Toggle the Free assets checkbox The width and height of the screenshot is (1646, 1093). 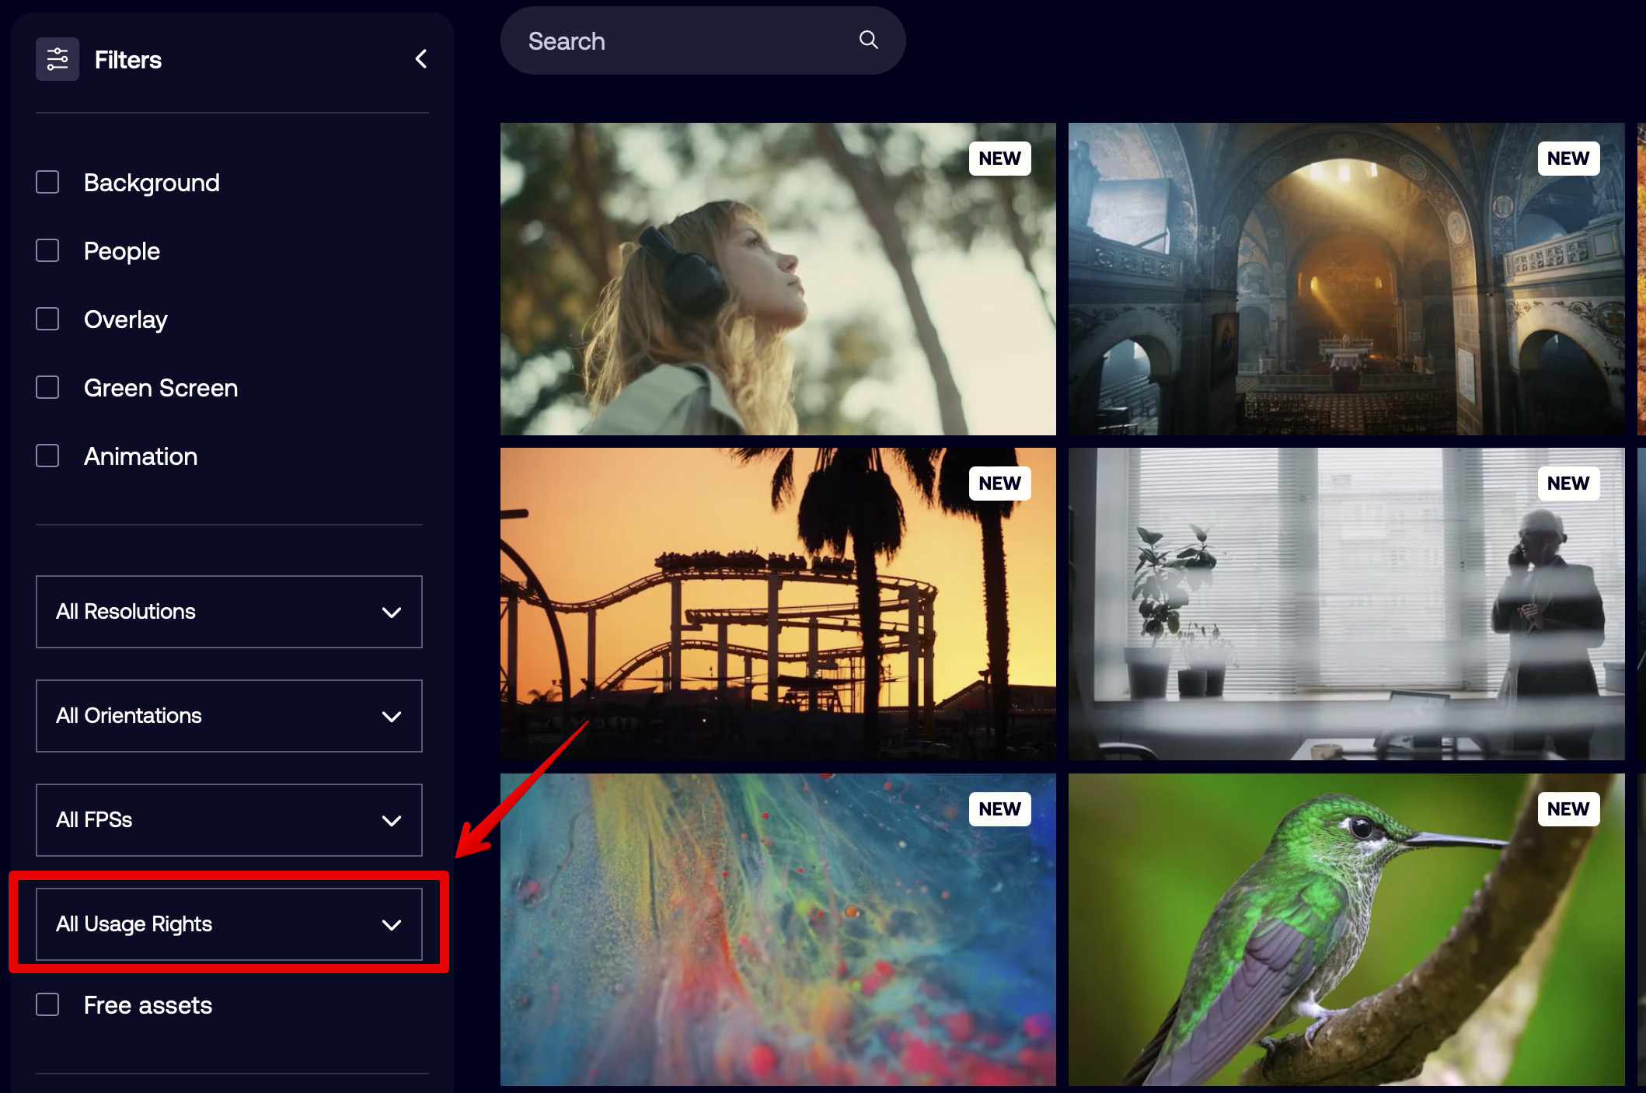tap(48, 1005)
